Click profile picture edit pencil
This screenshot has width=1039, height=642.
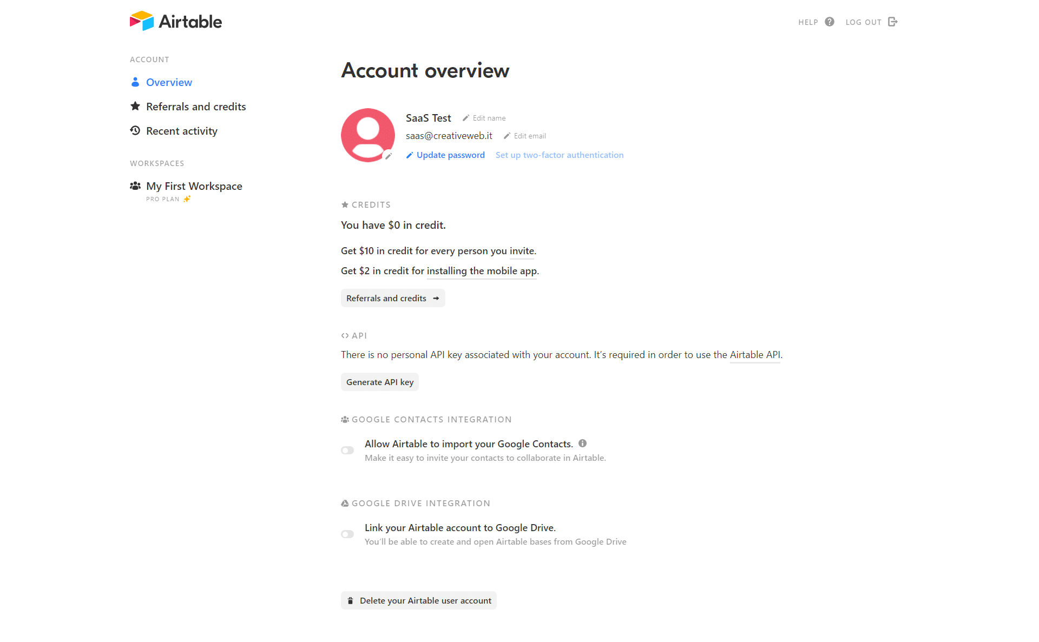coord(390,156)
